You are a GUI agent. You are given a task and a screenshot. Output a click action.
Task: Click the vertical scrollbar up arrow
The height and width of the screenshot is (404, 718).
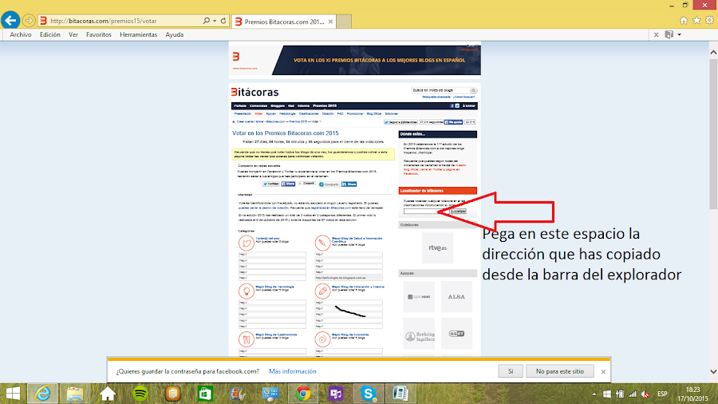coord(713,52)
